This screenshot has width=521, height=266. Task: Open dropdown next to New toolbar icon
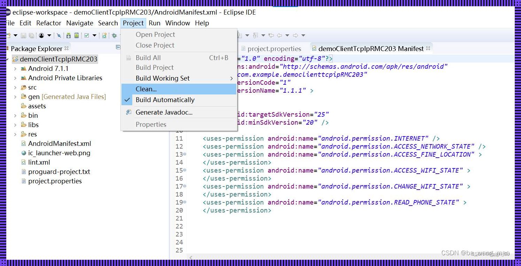tap(15, 35)
